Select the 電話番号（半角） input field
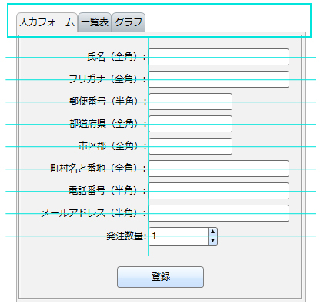Screen dimensions: 321x304 coord(219,191)
